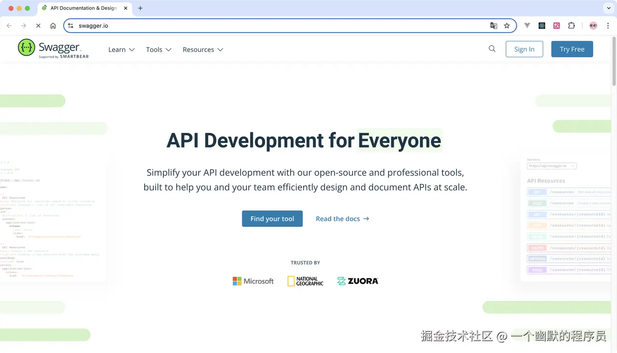This screenshot has width=617, height=353.
Task: Click the Swagger logo in header
Action: coord(53,49)
